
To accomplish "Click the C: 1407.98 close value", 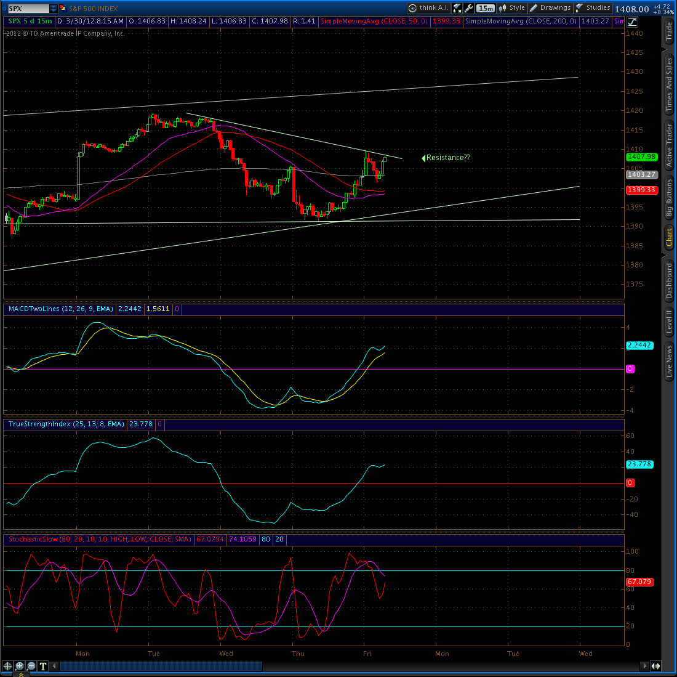I will pyautogui.click(x=270, y=21).
